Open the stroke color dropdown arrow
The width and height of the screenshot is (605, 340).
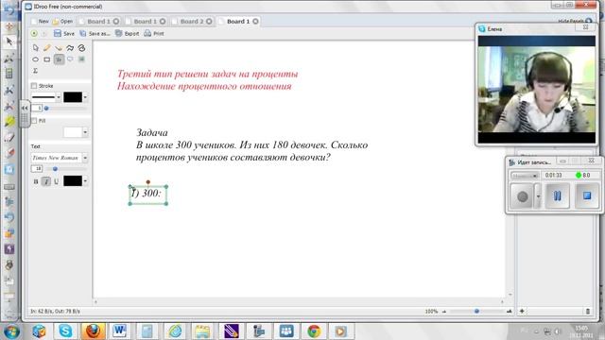85,97
